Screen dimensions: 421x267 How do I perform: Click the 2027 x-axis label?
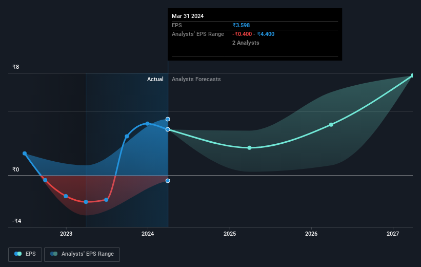(x=393, y=234)
